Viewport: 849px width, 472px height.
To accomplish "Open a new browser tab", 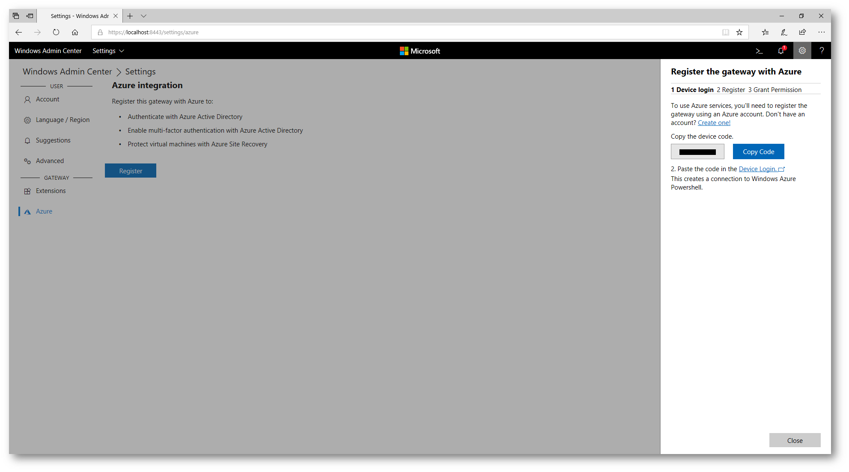I will [x=130, y=16].
